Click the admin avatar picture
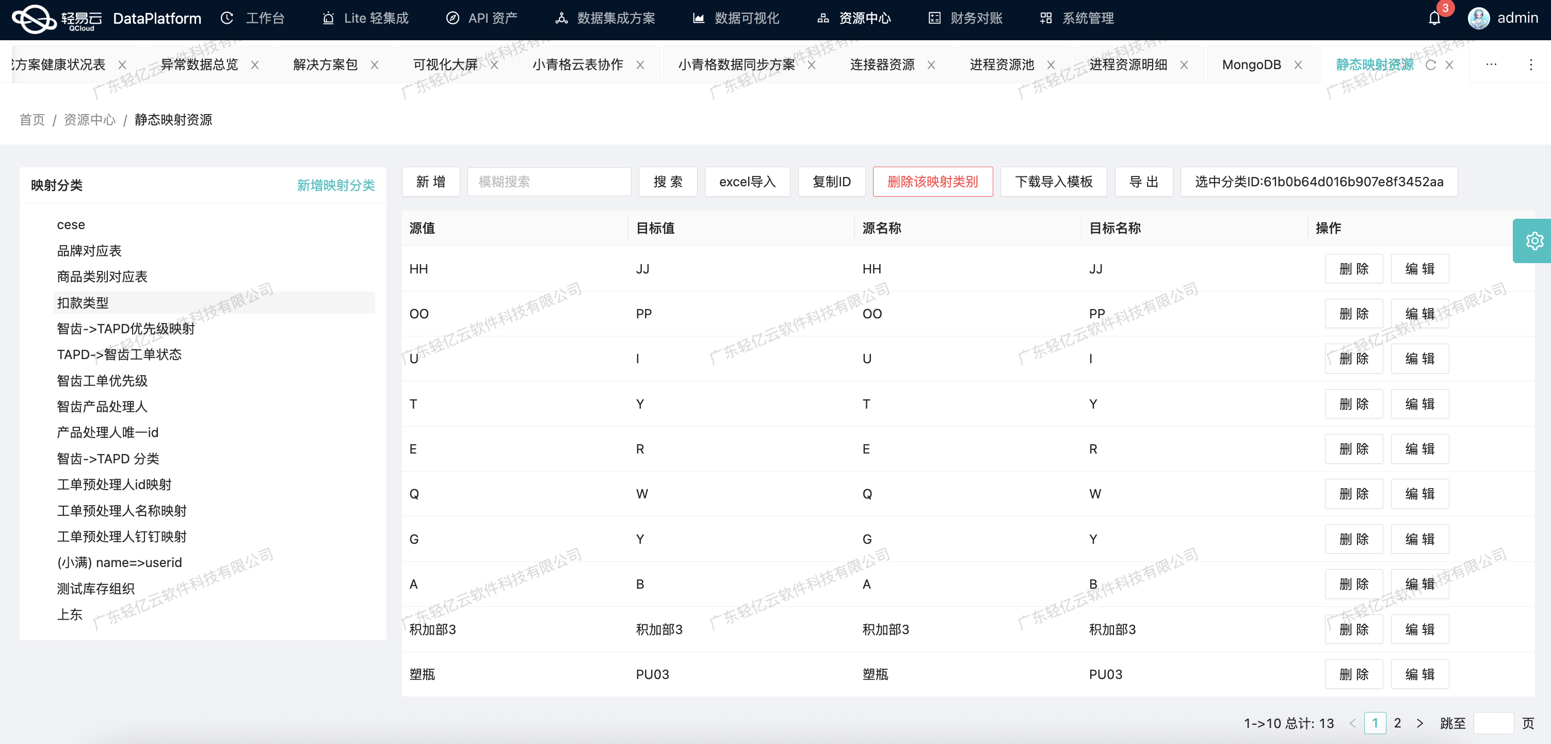Image resolution: width=1551 pixels, height=744 pixels. (1479, 19)
